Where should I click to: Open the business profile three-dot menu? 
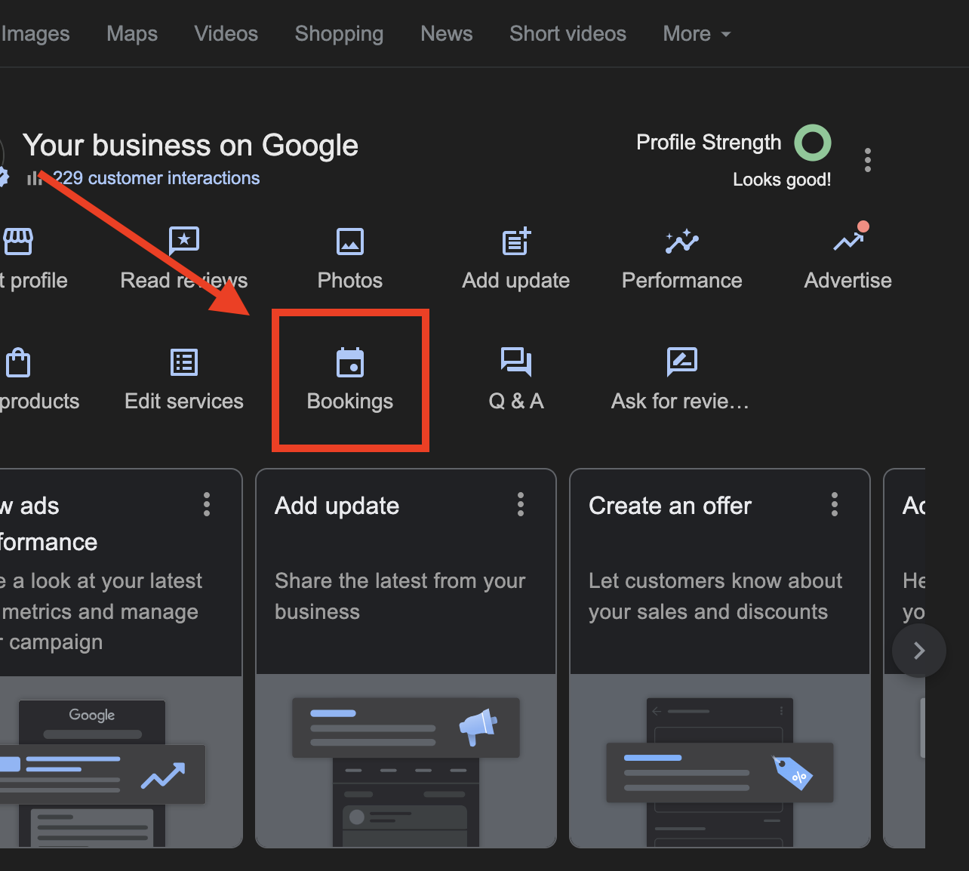(868, 160)
